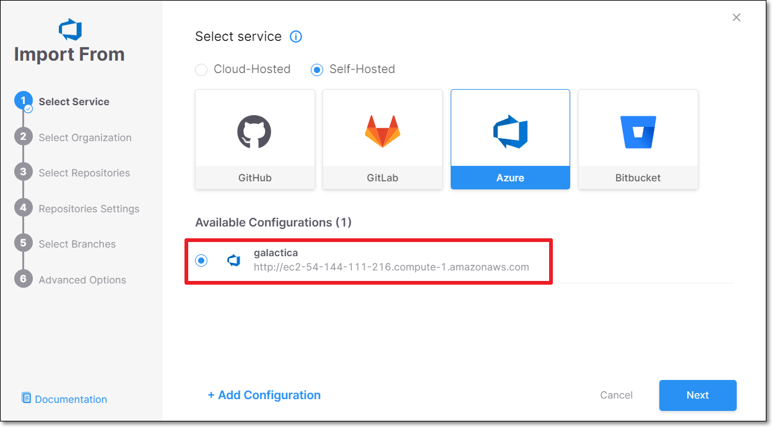Click the Azure logo above Import From
This screenshot has height=427, width=772.
(x=70, y=29)
